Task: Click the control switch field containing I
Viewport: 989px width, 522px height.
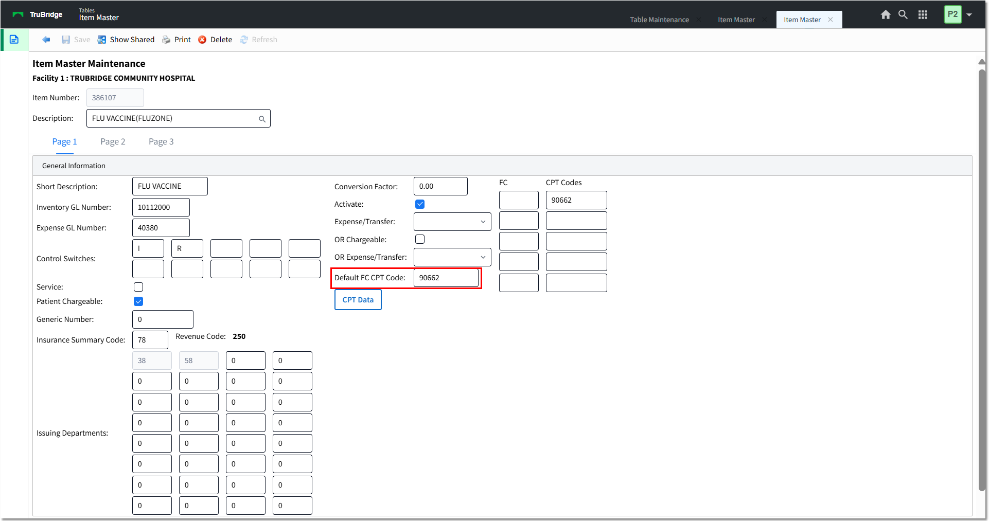Action: (x=148, y=248)
